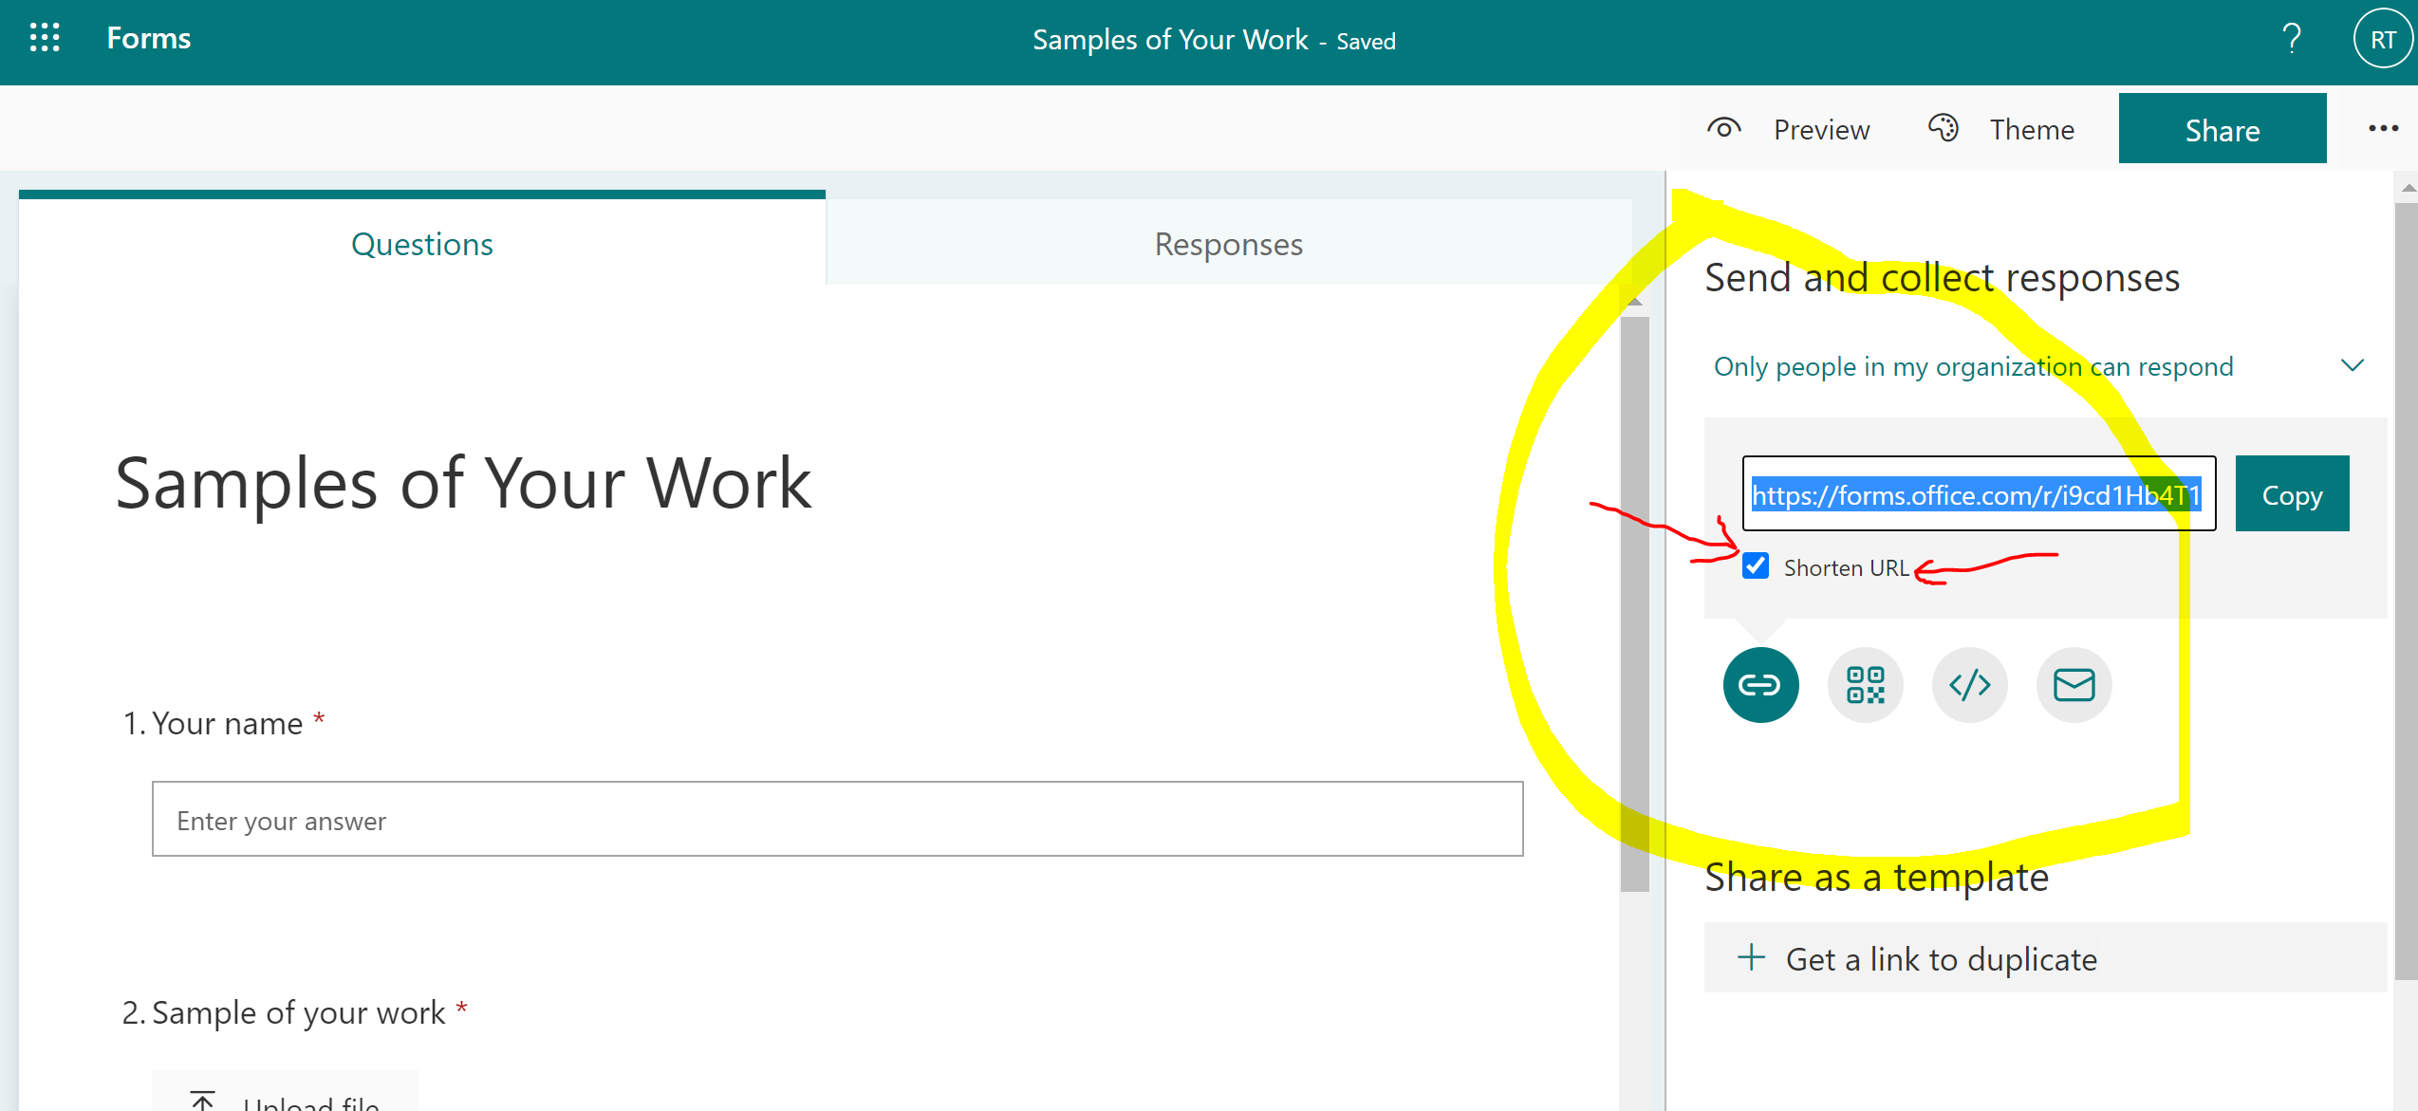
Task: Uncheck the Shorten URL checkbox
Action: 1756,566
